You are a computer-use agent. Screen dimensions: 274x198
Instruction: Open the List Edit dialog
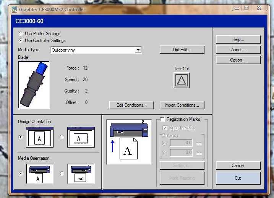[x=182, y=50]
